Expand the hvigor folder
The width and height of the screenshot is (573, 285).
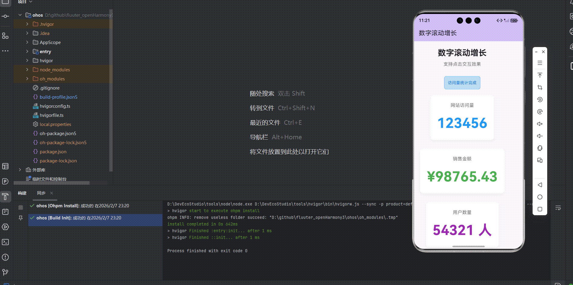[27, 60]
